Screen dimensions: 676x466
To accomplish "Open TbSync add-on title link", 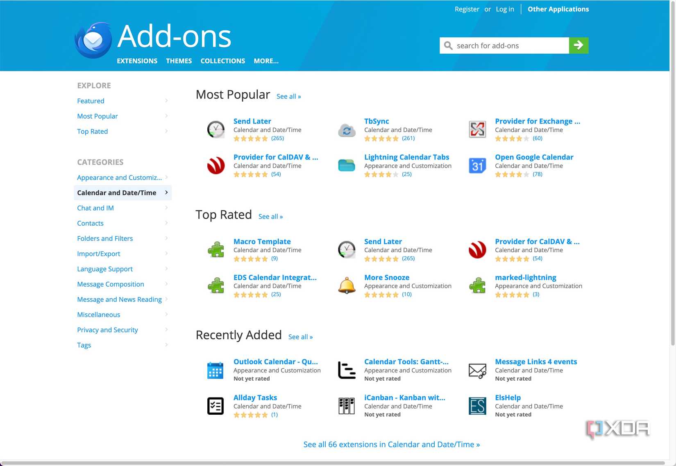I will [377, 121].
